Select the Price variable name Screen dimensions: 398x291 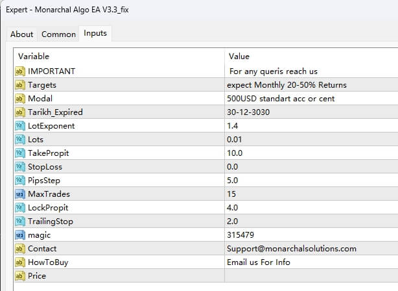37,276
